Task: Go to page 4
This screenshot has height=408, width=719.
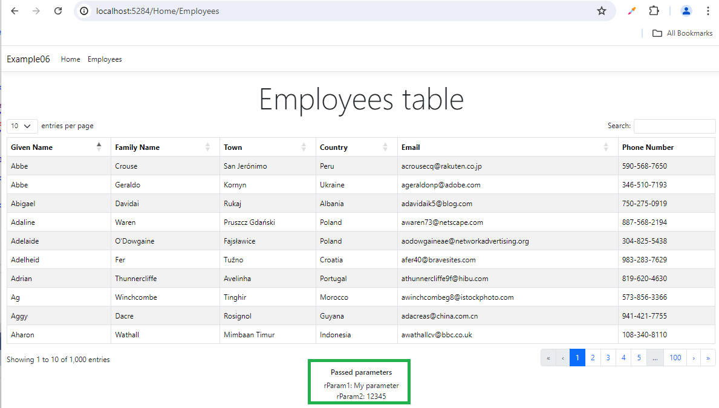Action: point(623,358)
